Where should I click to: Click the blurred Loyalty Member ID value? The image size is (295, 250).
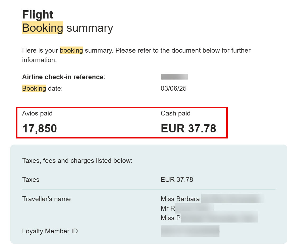click(x=190, y=231)
